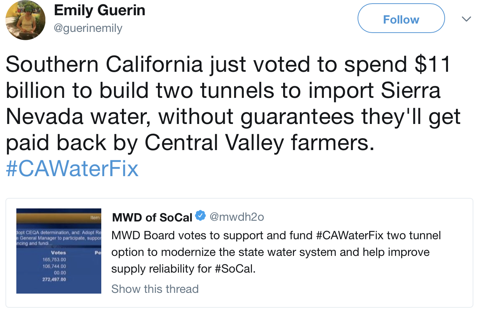Click Emily Guerin's profile avatar
477x311 pixels.
[25, 20]
